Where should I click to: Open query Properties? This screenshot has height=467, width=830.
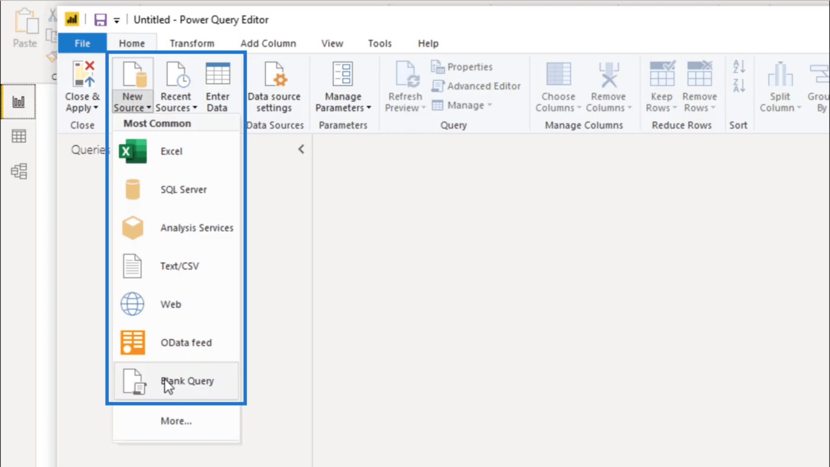coord(461,67)
